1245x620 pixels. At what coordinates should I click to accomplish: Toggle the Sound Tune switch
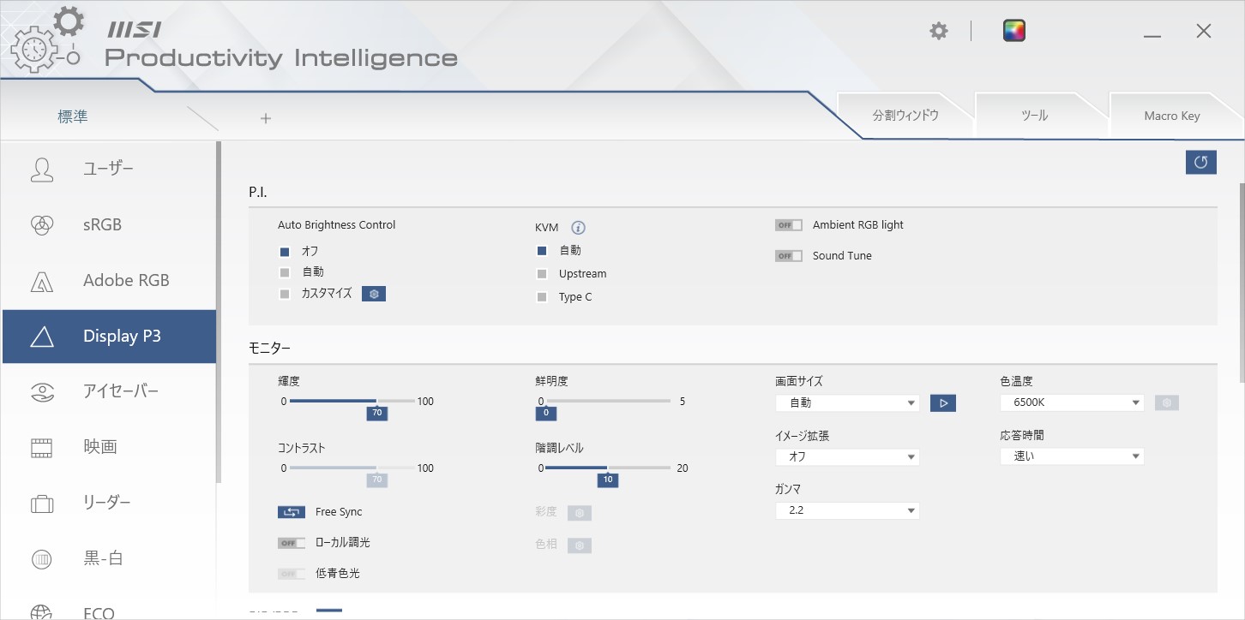click(x=788, y=256)
